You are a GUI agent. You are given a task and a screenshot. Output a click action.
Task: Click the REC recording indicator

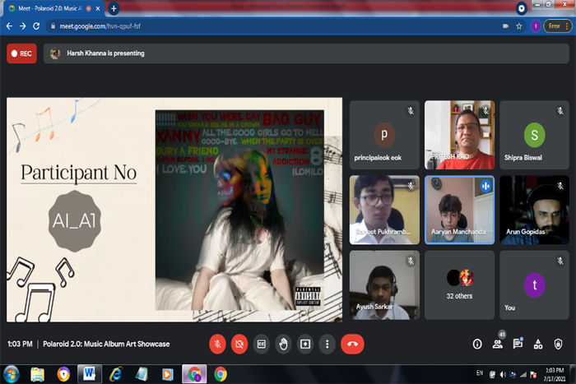coord(21,53)
